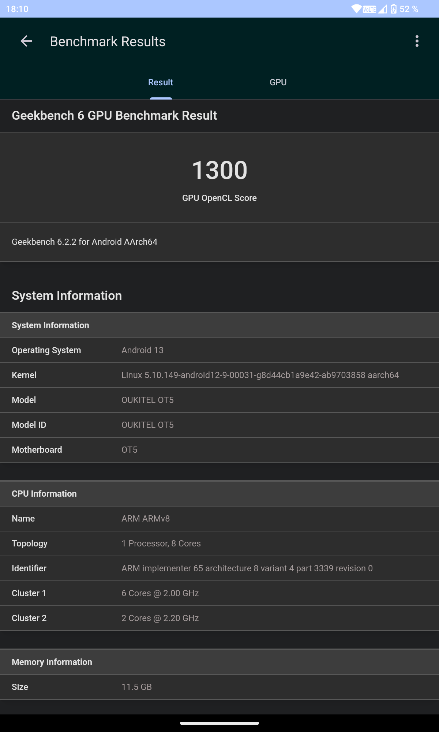Tap the bottom navigation gesture handle
The width and height of the screenshot is (439, 732).
pyautogui.click(x=219, y=723)
